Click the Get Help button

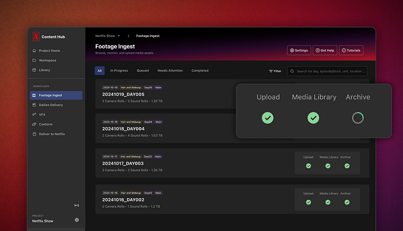coord(325,51)
